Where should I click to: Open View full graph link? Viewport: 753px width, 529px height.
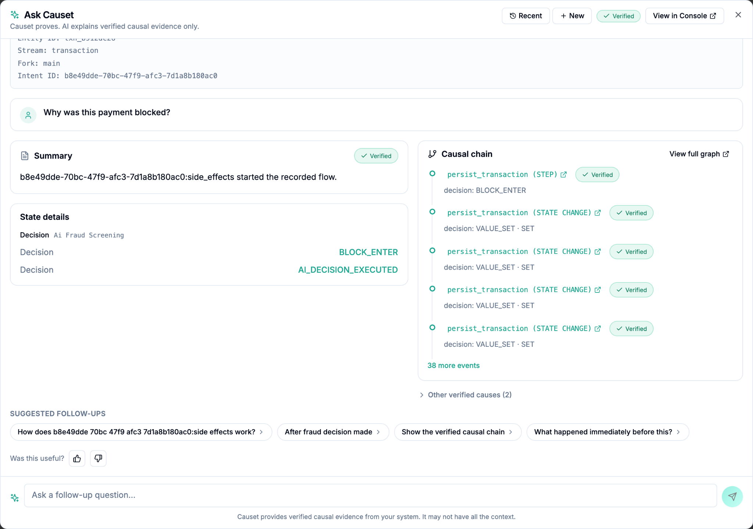pos(699,154)
